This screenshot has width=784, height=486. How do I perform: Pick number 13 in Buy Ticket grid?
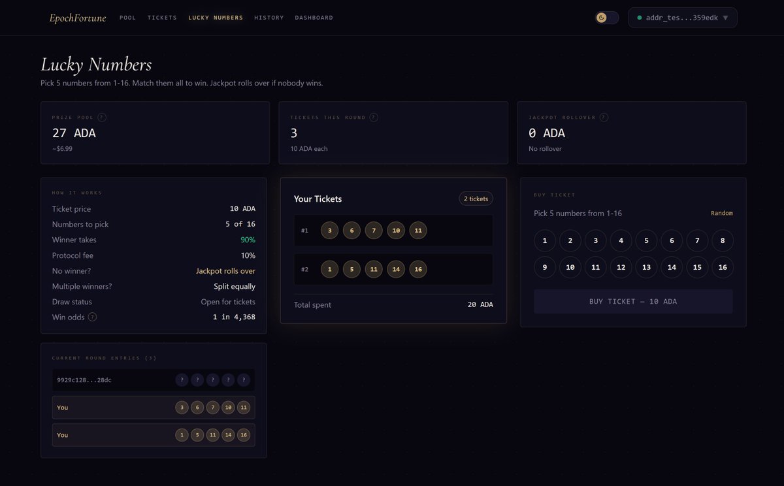pos(646,267)
